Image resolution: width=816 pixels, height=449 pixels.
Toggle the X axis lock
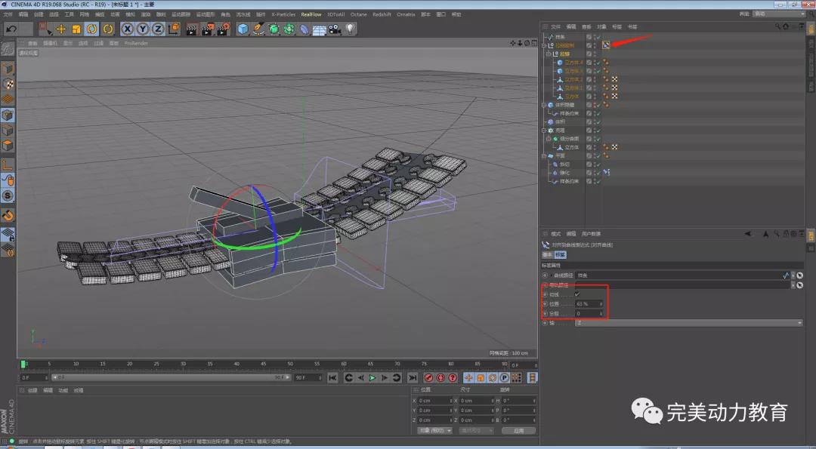(127, 29)
